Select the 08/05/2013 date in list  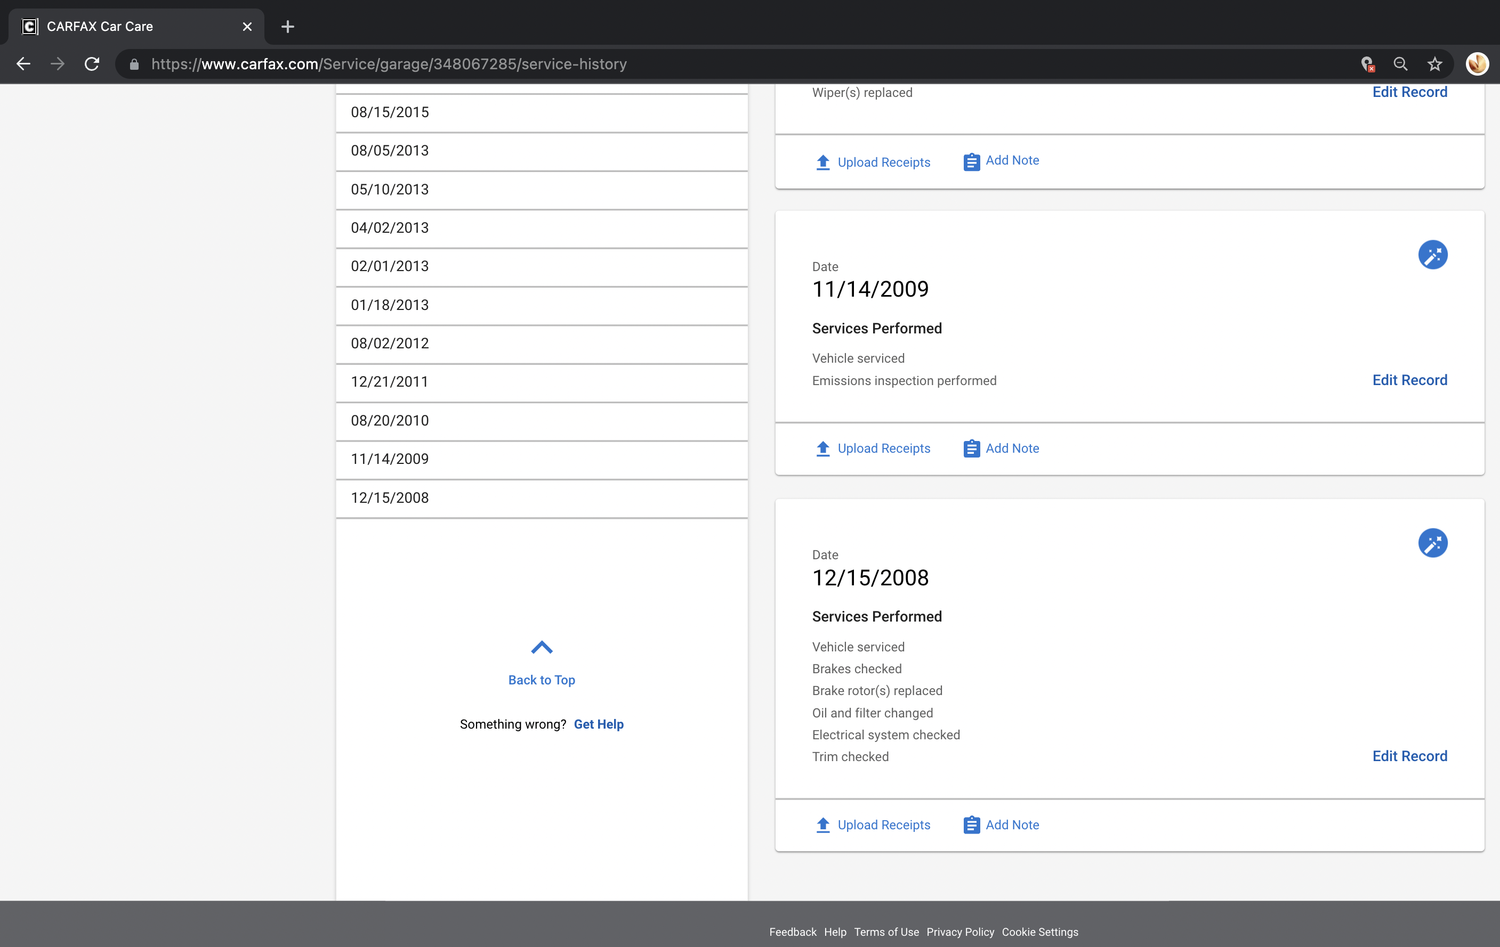(x=542, y=151)
